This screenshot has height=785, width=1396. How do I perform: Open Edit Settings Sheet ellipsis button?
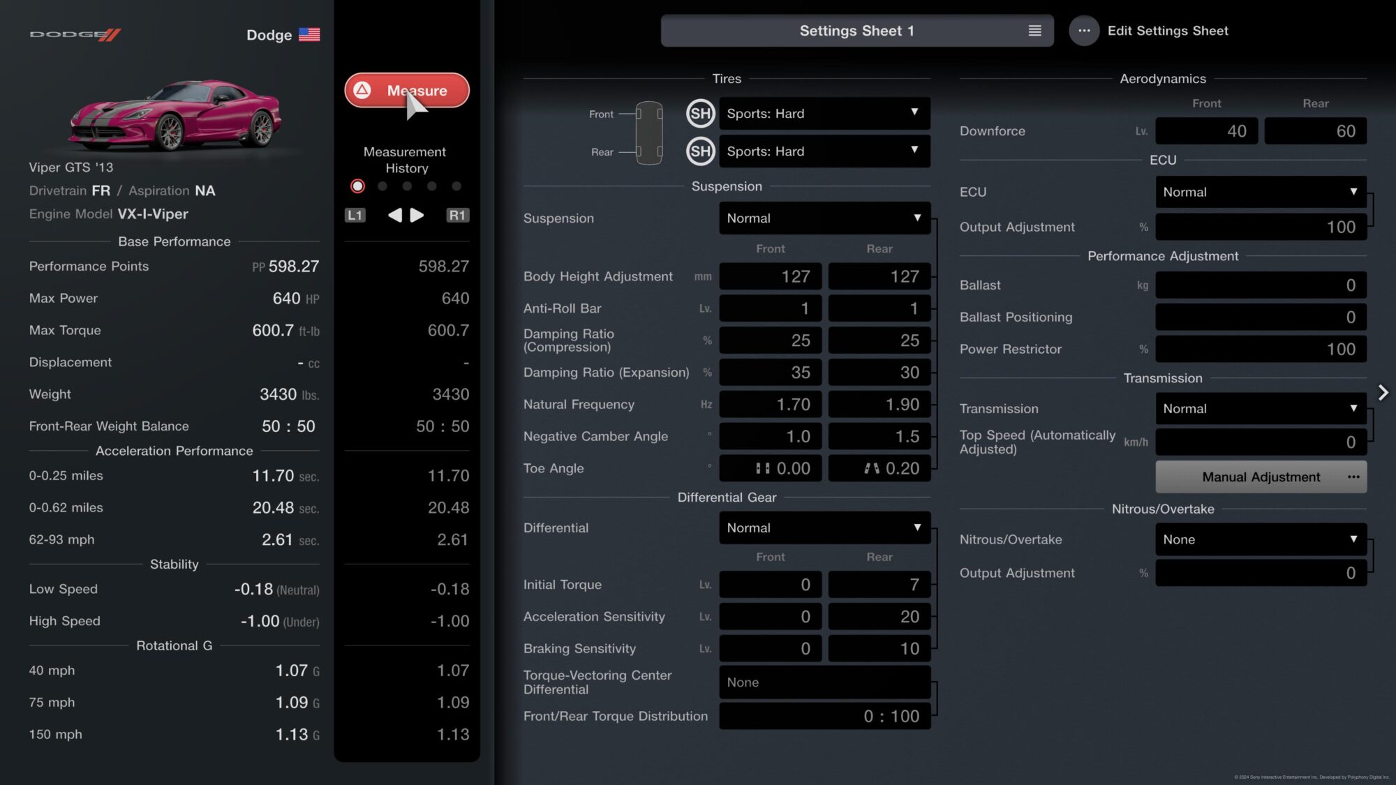click(1083, 31)
